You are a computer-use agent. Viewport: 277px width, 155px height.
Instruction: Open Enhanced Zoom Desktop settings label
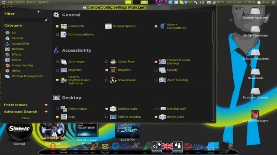178,62
